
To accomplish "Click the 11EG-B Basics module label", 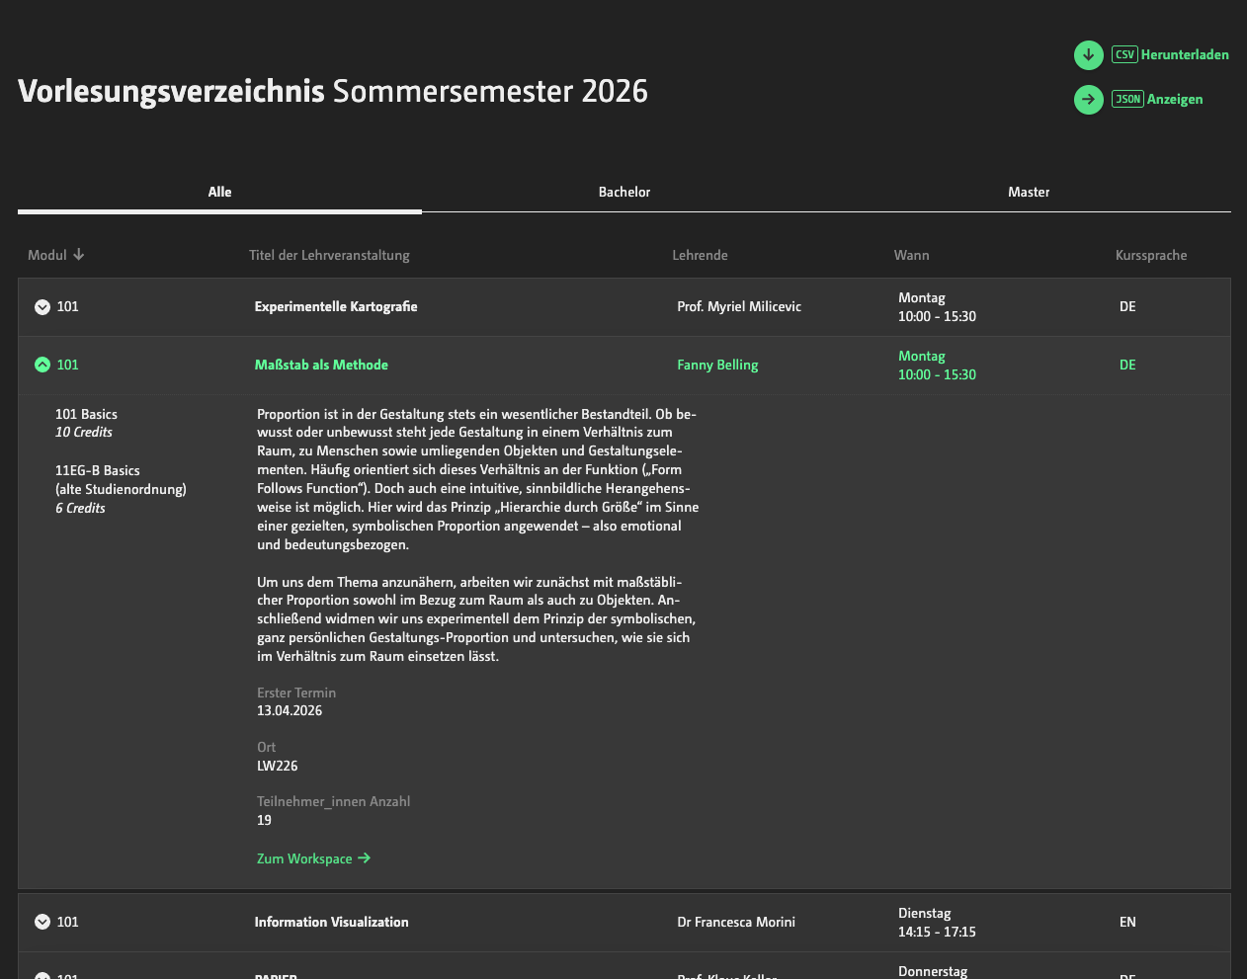I will coord(98,470).
